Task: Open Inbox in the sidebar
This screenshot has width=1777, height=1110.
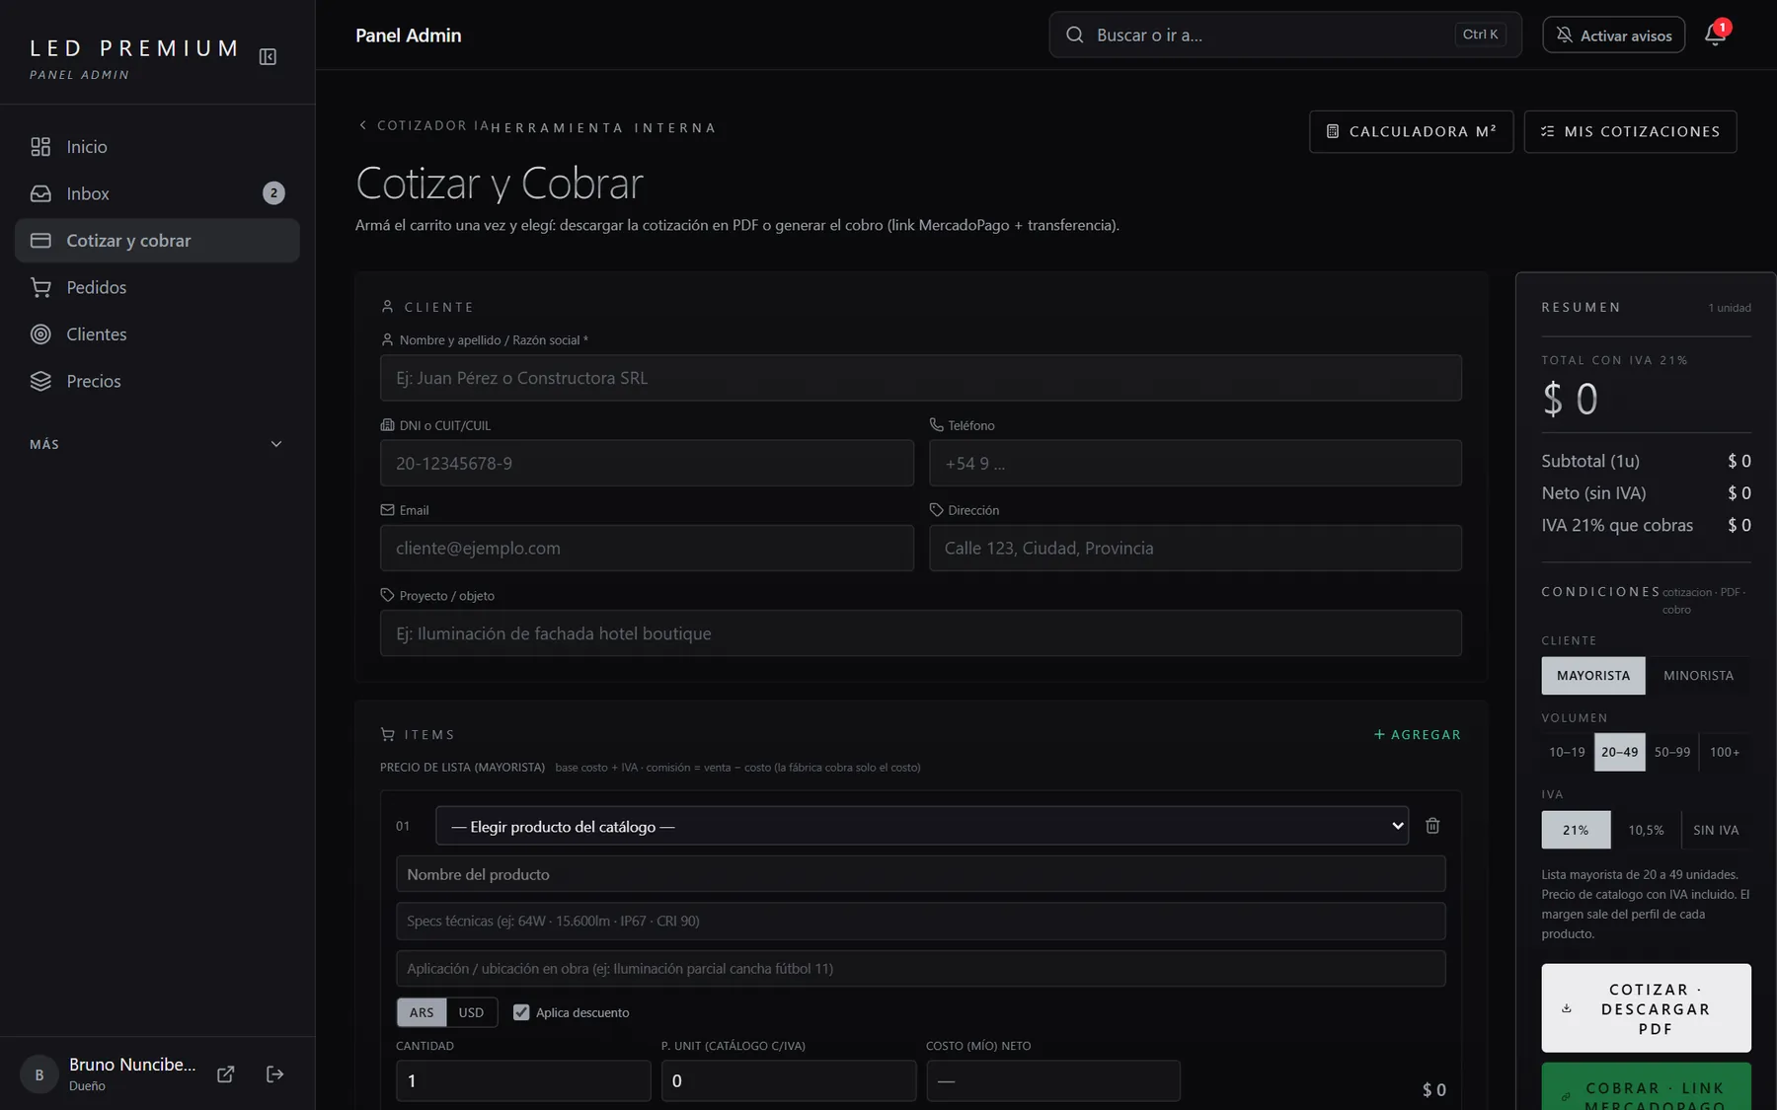Action: [157, 193]
